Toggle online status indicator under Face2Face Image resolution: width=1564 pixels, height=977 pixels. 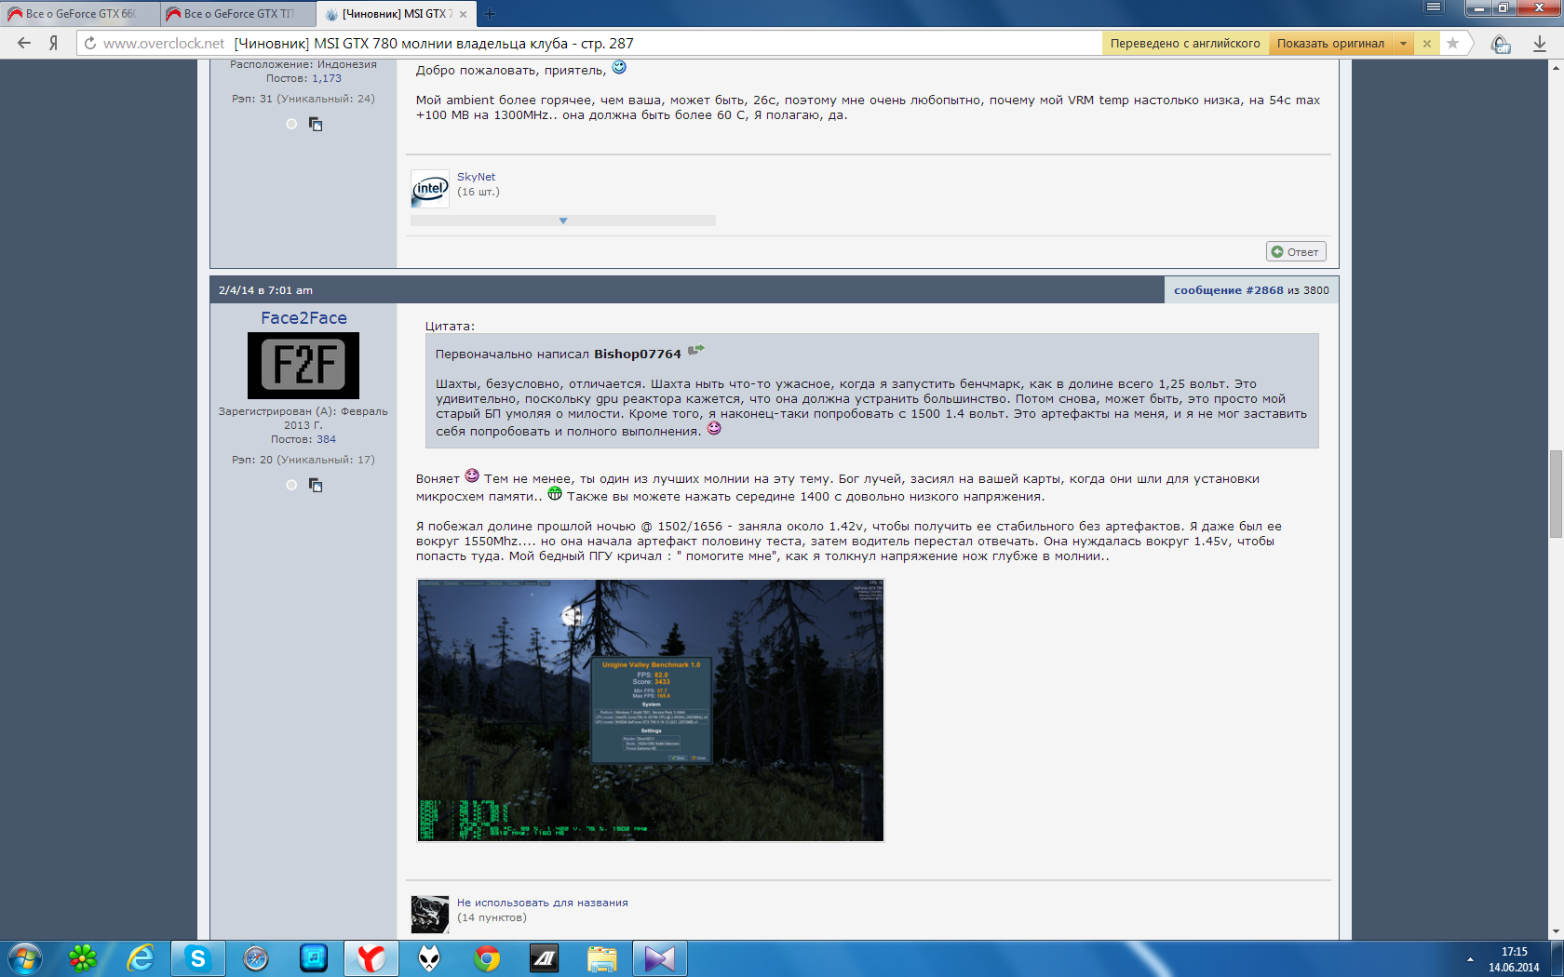[x=291, y=485]
